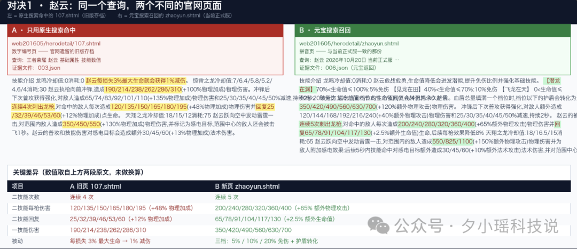Click the title '对决1 · 赵云' heading
The image size is (577, 249).
coord(114,5)
